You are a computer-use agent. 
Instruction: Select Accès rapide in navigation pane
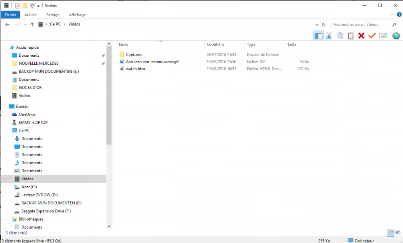tap(27, 47)
